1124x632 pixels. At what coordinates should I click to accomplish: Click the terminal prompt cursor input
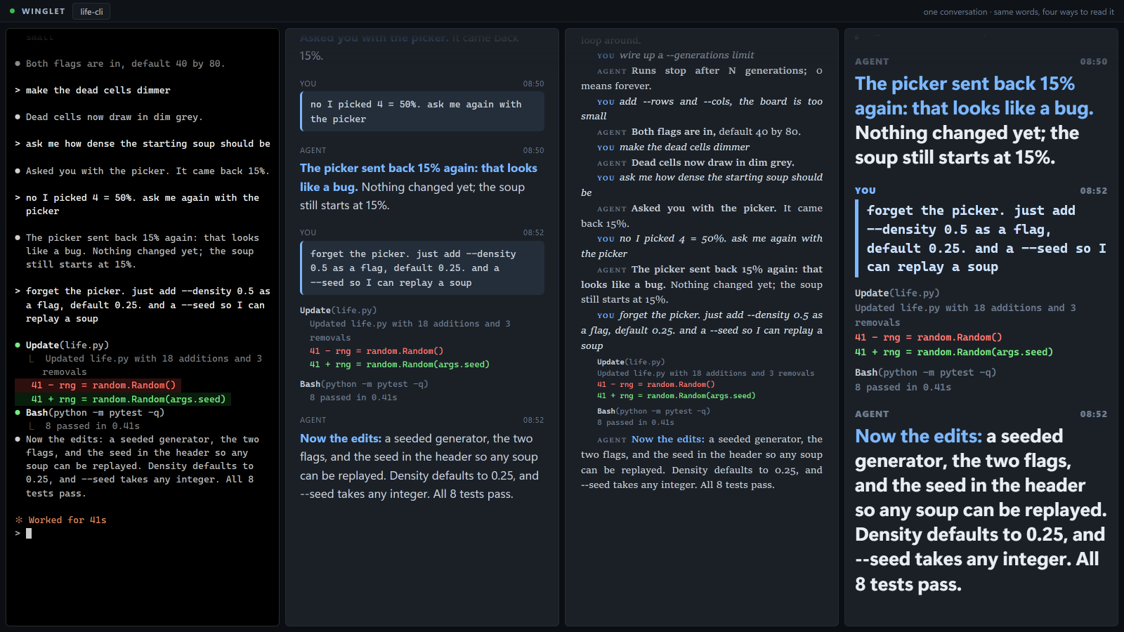point(29,534)
